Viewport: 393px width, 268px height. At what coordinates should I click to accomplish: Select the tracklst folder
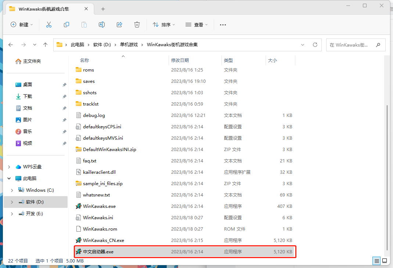[x=185, y=104]
